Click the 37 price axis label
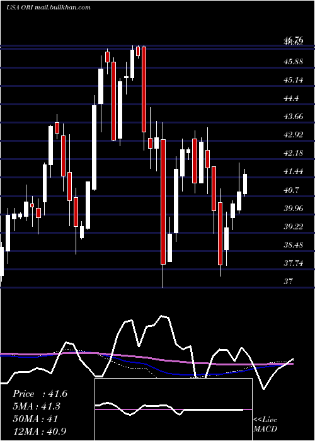The image size is (315, 441). pos(289,281)
